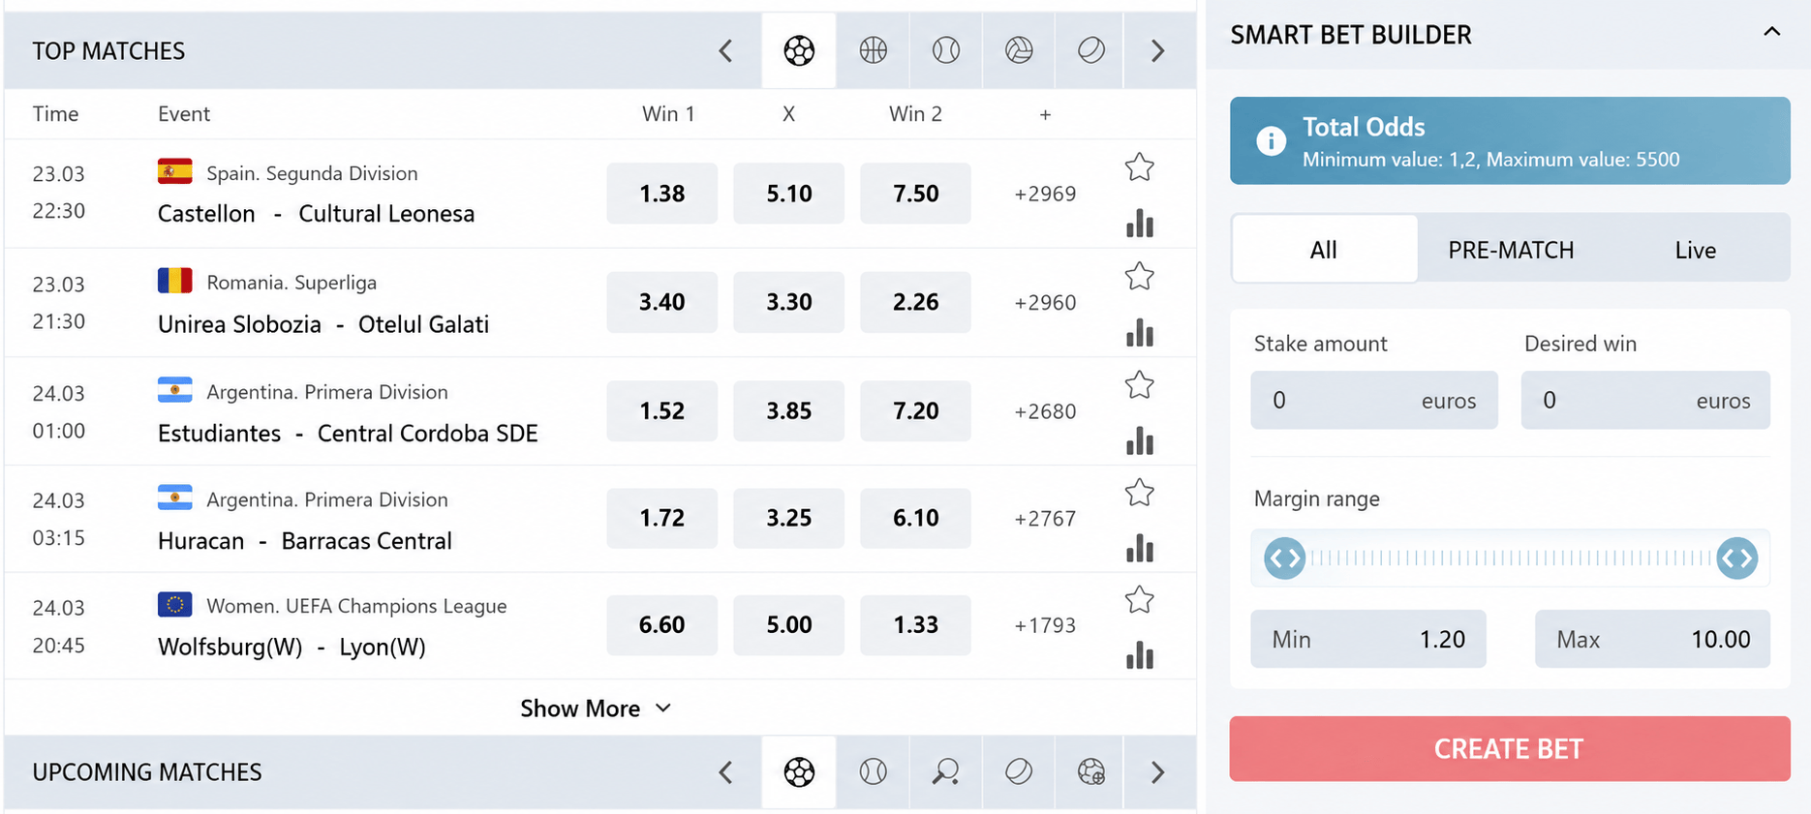Open statistics chart for Castellon match
Screen dimensions: 1811x814
tap(1140, 224)
